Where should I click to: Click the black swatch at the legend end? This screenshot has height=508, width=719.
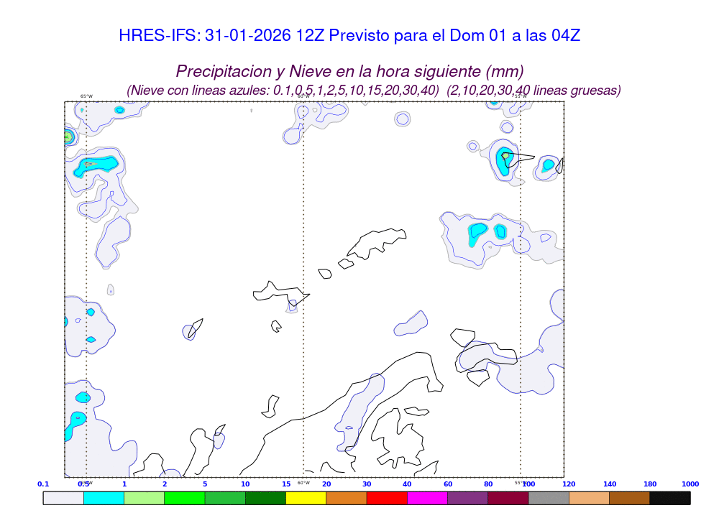click(x=670, y=497)
